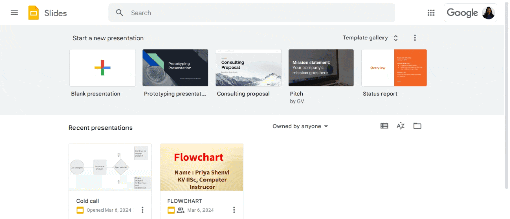Open the file picker folder icon
Image resolution: width=510 pixels, height=219 pixels.
click(417, 126)
